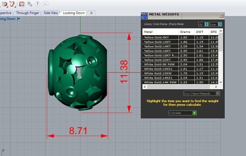
Task: Click the red zoom-selected object icon
Action: click(x=12, y=4)
